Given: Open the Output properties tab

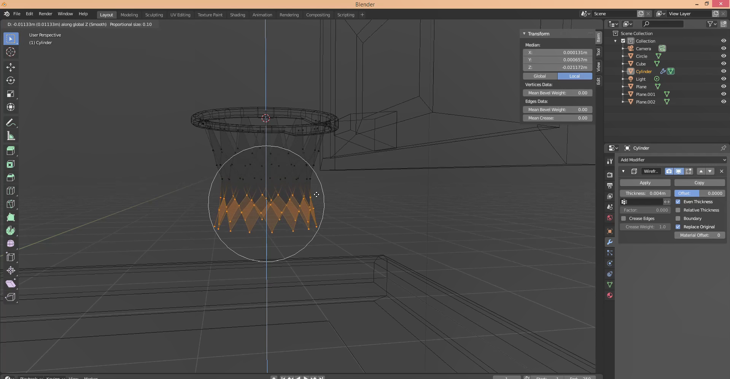Looking at the screenshot, I should 610,186.
